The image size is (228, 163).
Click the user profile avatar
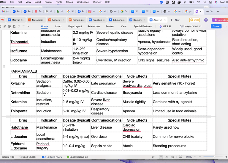pyautogui.click(x=206, y=20)
